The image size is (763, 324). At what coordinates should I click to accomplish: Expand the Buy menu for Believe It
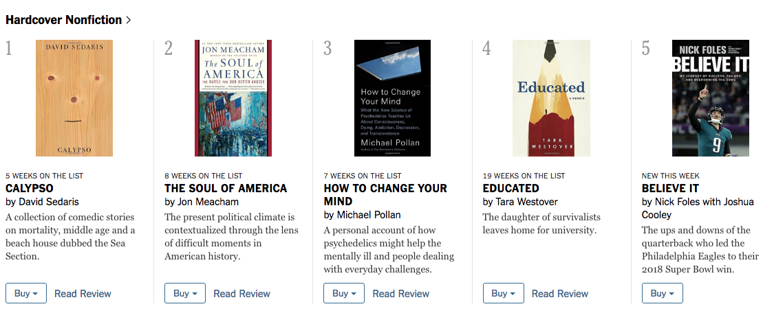662,293
